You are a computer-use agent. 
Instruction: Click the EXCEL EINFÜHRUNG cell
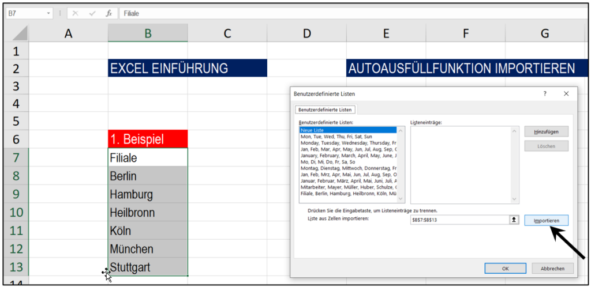188,69
